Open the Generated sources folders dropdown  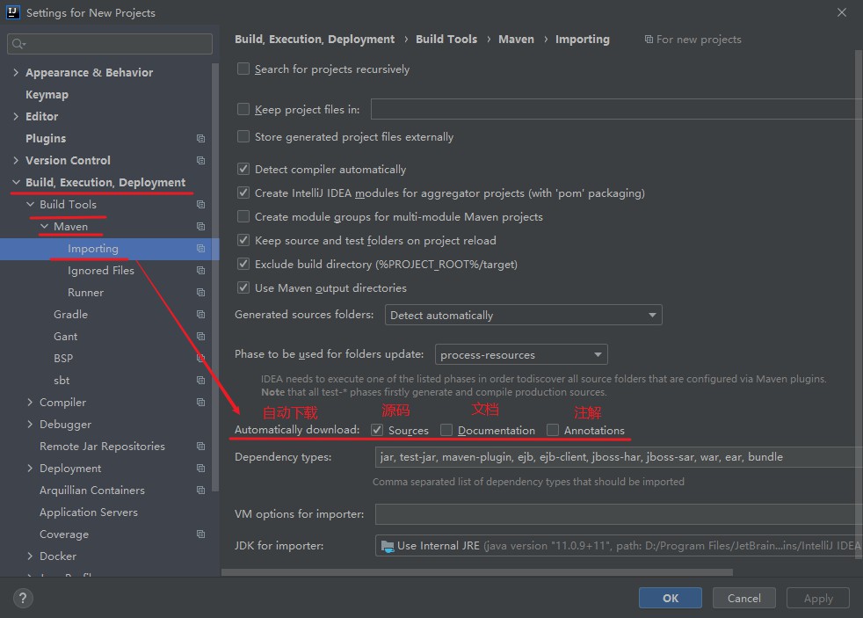pyautogui.click(x=524, y=315)
